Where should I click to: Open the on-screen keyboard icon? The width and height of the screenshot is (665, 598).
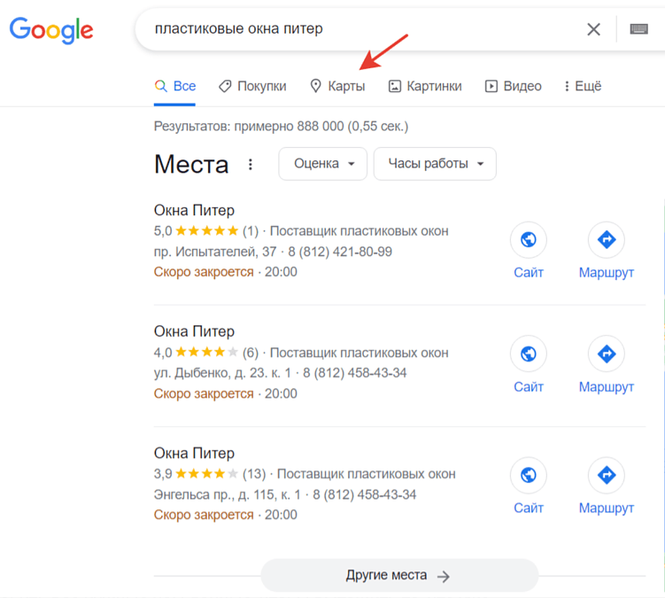638,29
